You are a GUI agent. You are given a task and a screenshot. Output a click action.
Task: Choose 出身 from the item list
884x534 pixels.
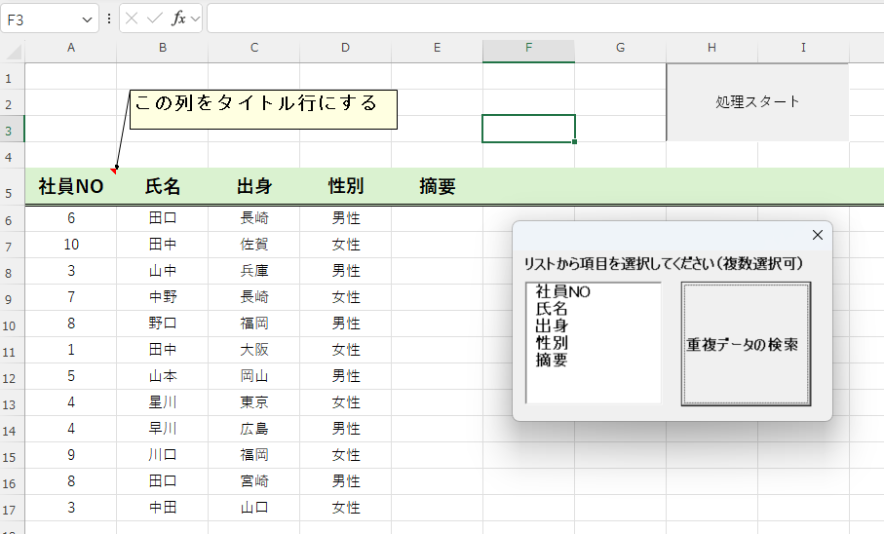point(551,325)
